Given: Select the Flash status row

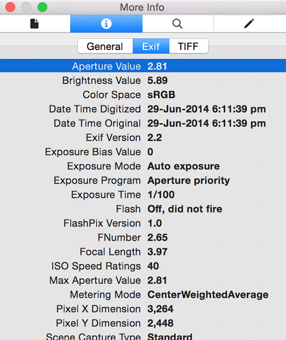Looking at the screenshot, I should (143, 209).
